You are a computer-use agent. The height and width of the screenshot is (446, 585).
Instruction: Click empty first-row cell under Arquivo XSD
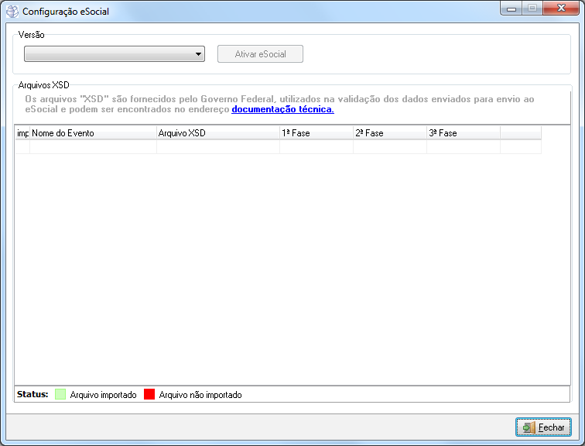pyautogui.click(x=217, y=147)
